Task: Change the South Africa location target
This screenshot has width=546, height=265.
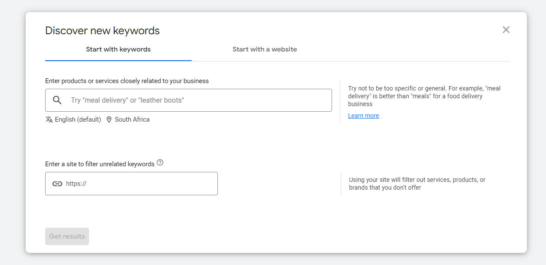Action: coord(132,120)
